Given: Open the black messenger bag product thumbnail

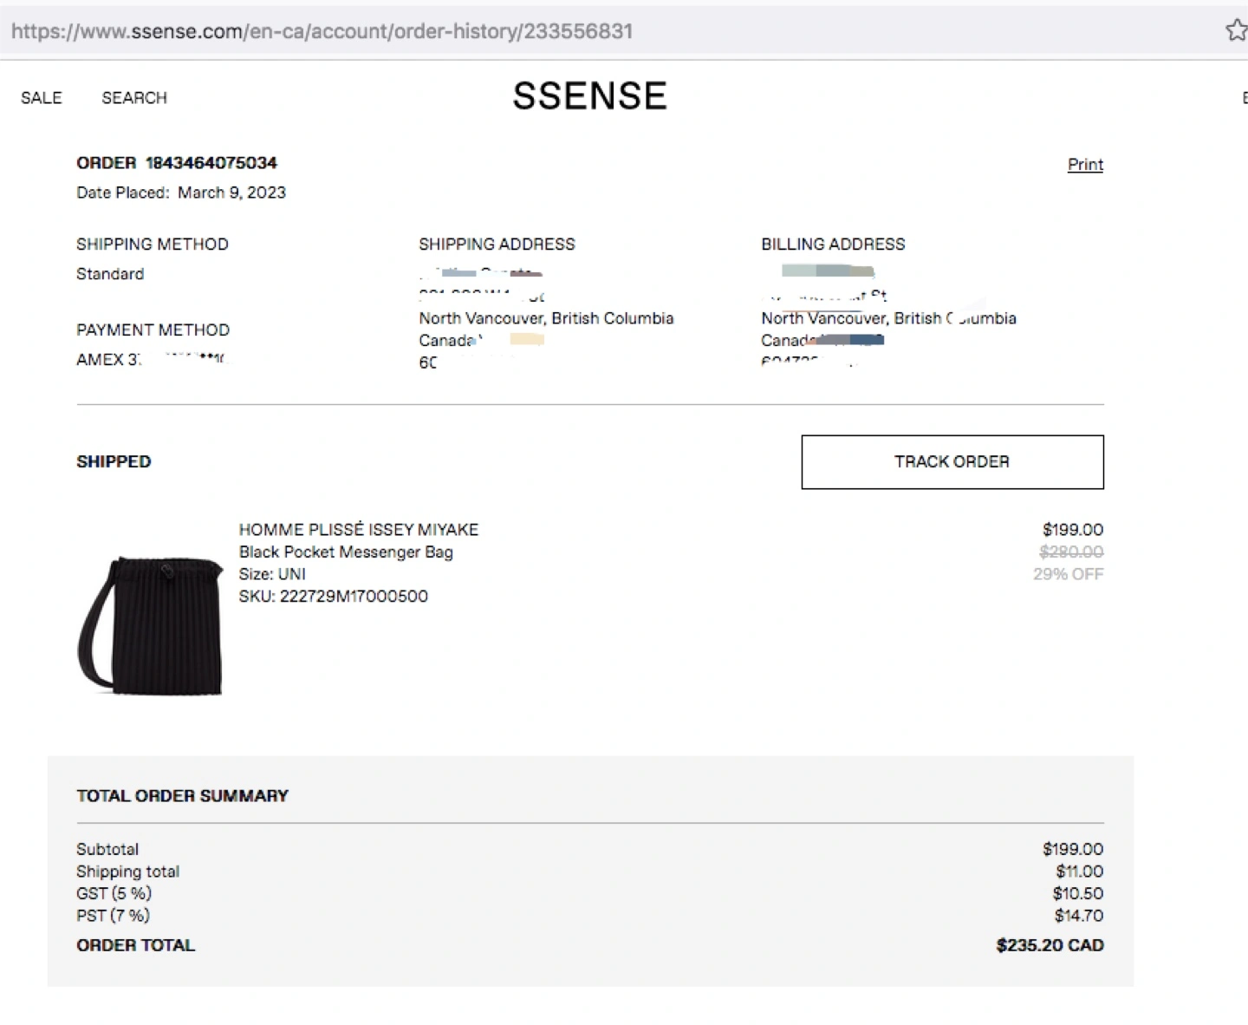Looking at the screenshot, I should click(x=150, y=624).
